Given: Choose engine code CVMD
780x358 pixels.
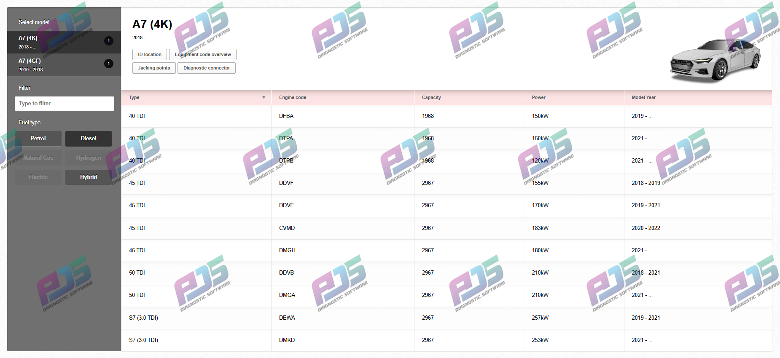Looking at the screenshot, I should point(287,228).
